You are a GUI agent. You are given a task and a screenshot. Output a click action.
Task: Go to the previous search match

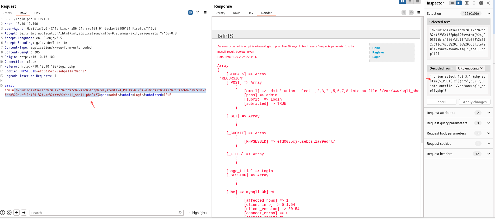[17, 213]
